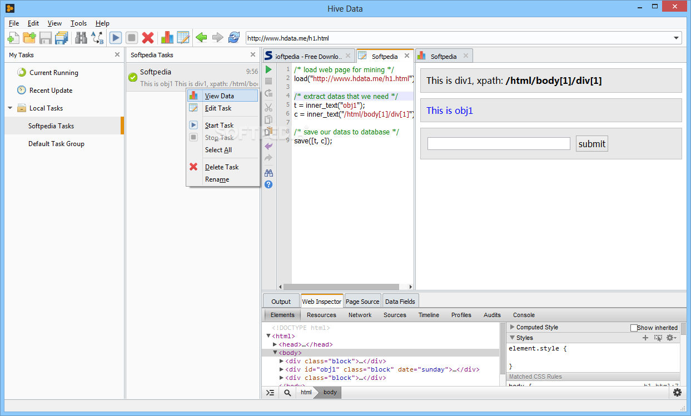Click the blue play start button in toolbar
691x416 pixels.
[116, 38]
